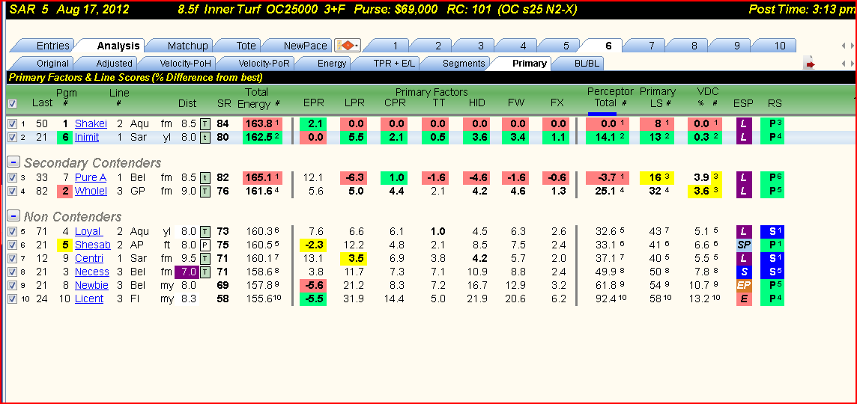Screen dimensions: 857x404
Task: Open the diamond icon tab after NewPace
Action: pos(348,46)
